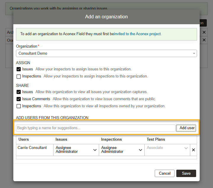This screenshot has width=213, height=188.
Task: Cancel adding the organization
Action: tap(164, 173)
